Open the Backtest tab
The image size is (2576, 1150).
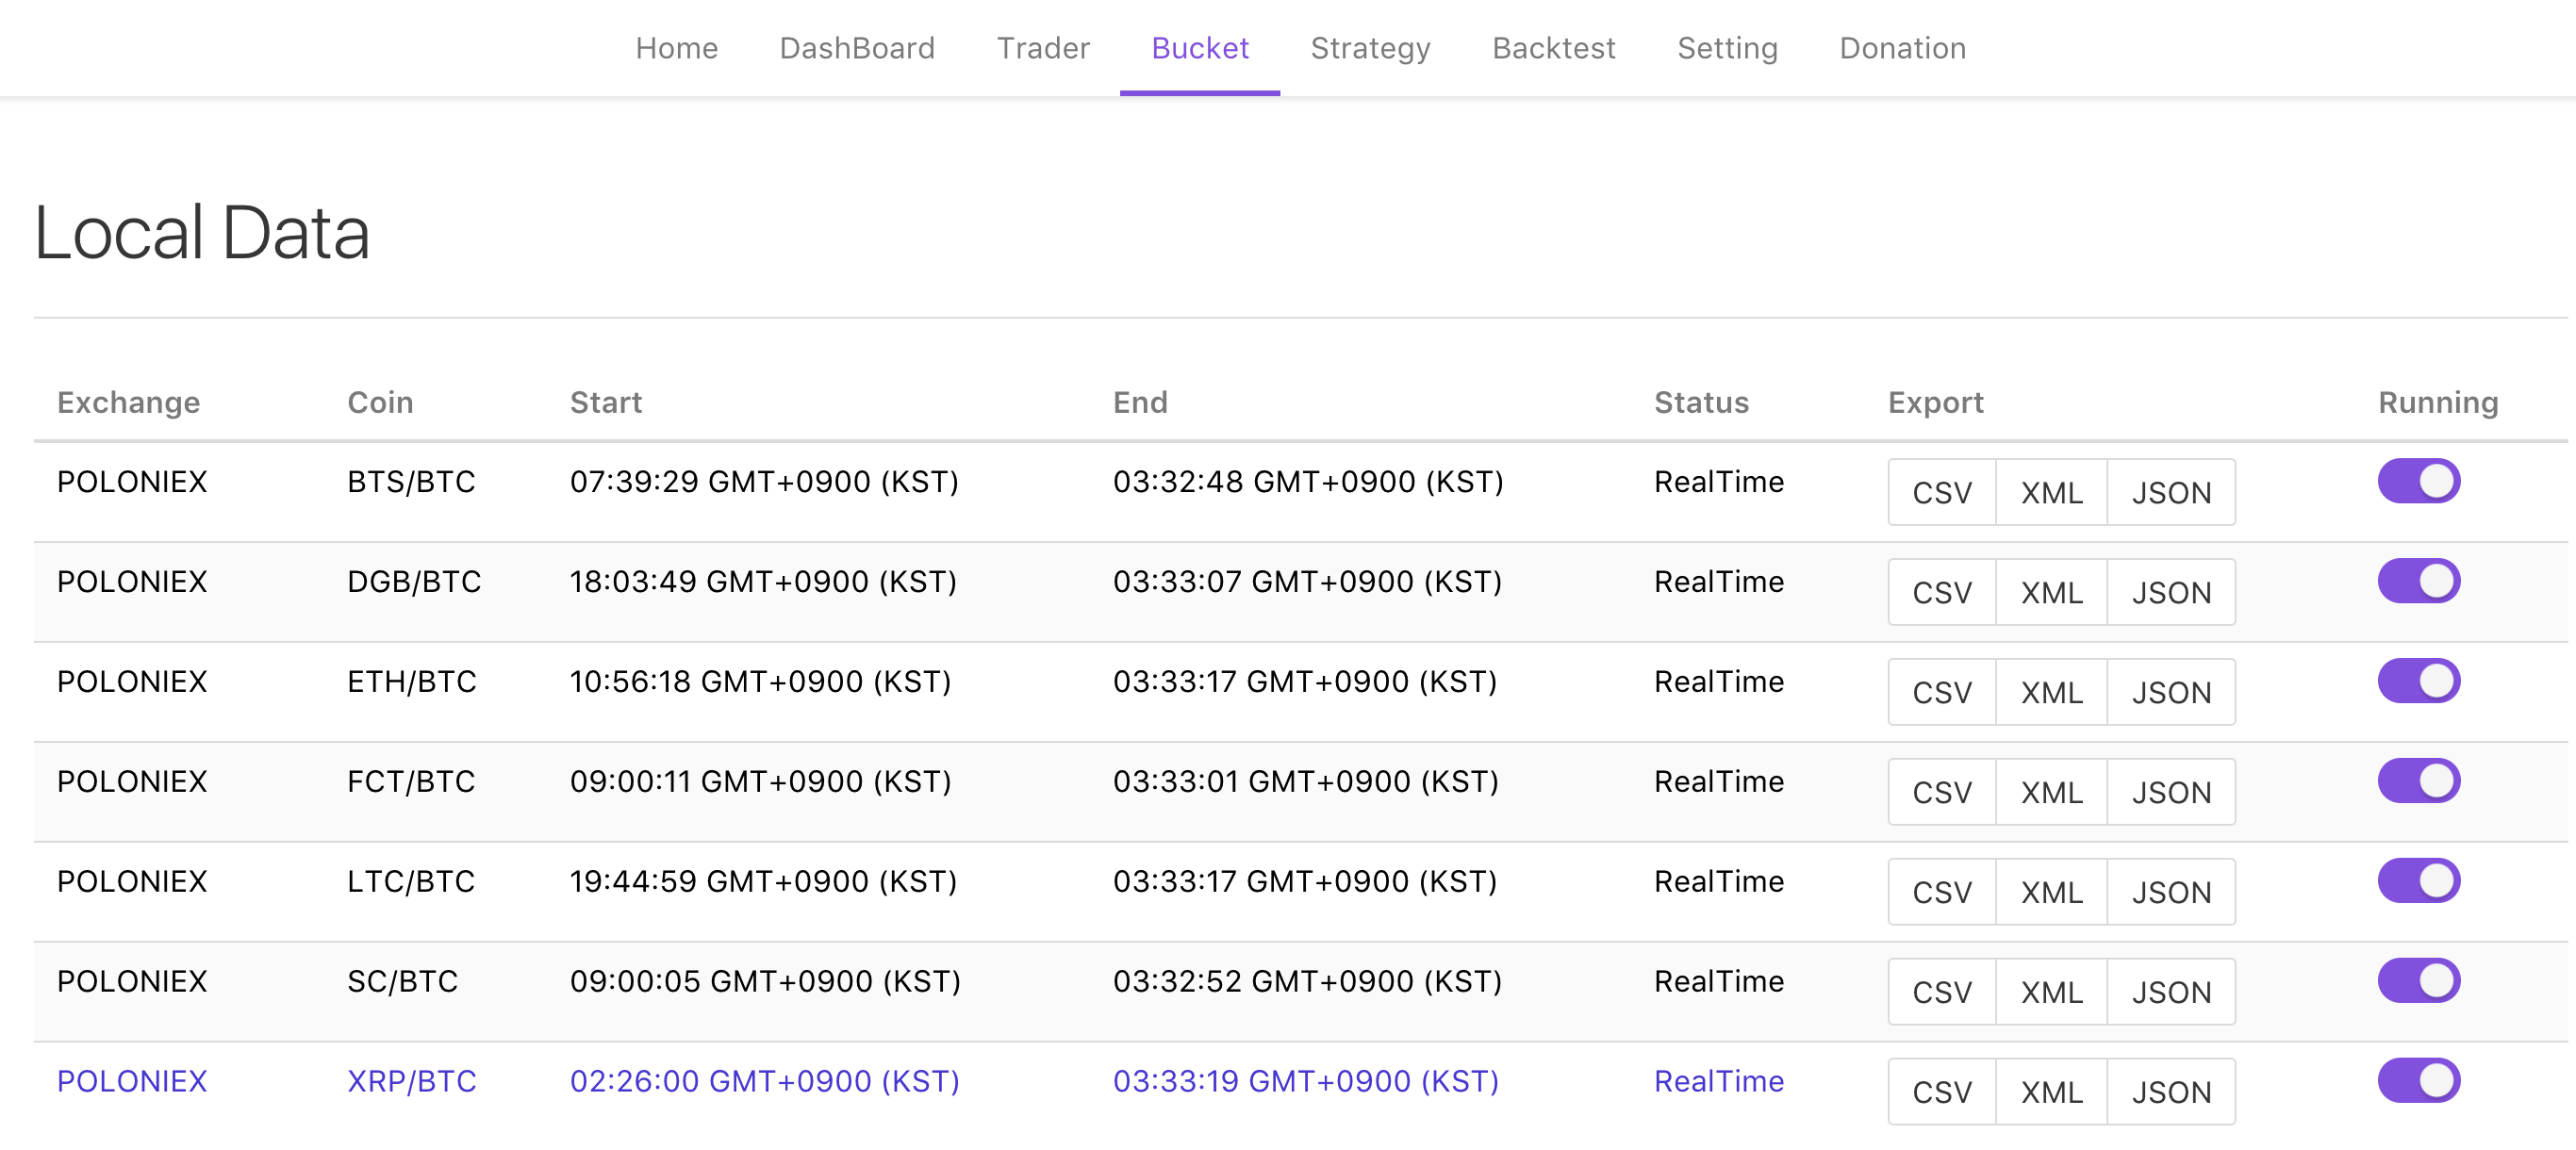click(x=1553, y=48)
